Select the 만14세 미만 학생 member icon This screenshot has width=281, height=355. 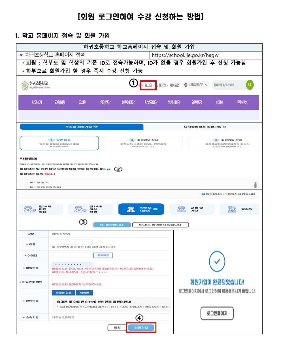pyautogui.click(x=29, y=209)
